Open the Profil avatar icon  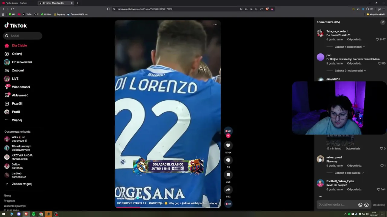click(x=7, y=112)
